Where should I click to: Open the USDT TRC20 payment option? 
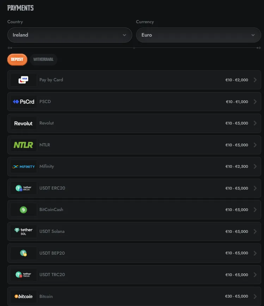[134, 275]
